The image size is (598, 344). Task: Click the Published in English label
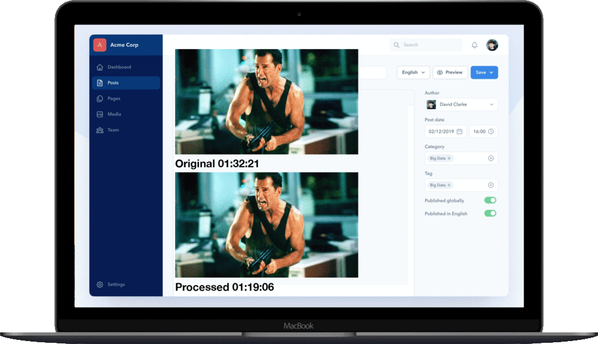pos(446,214)
